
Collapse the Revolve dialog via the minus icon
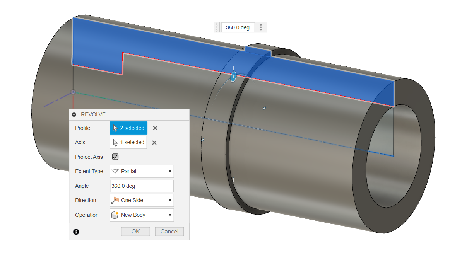[74, 114]
